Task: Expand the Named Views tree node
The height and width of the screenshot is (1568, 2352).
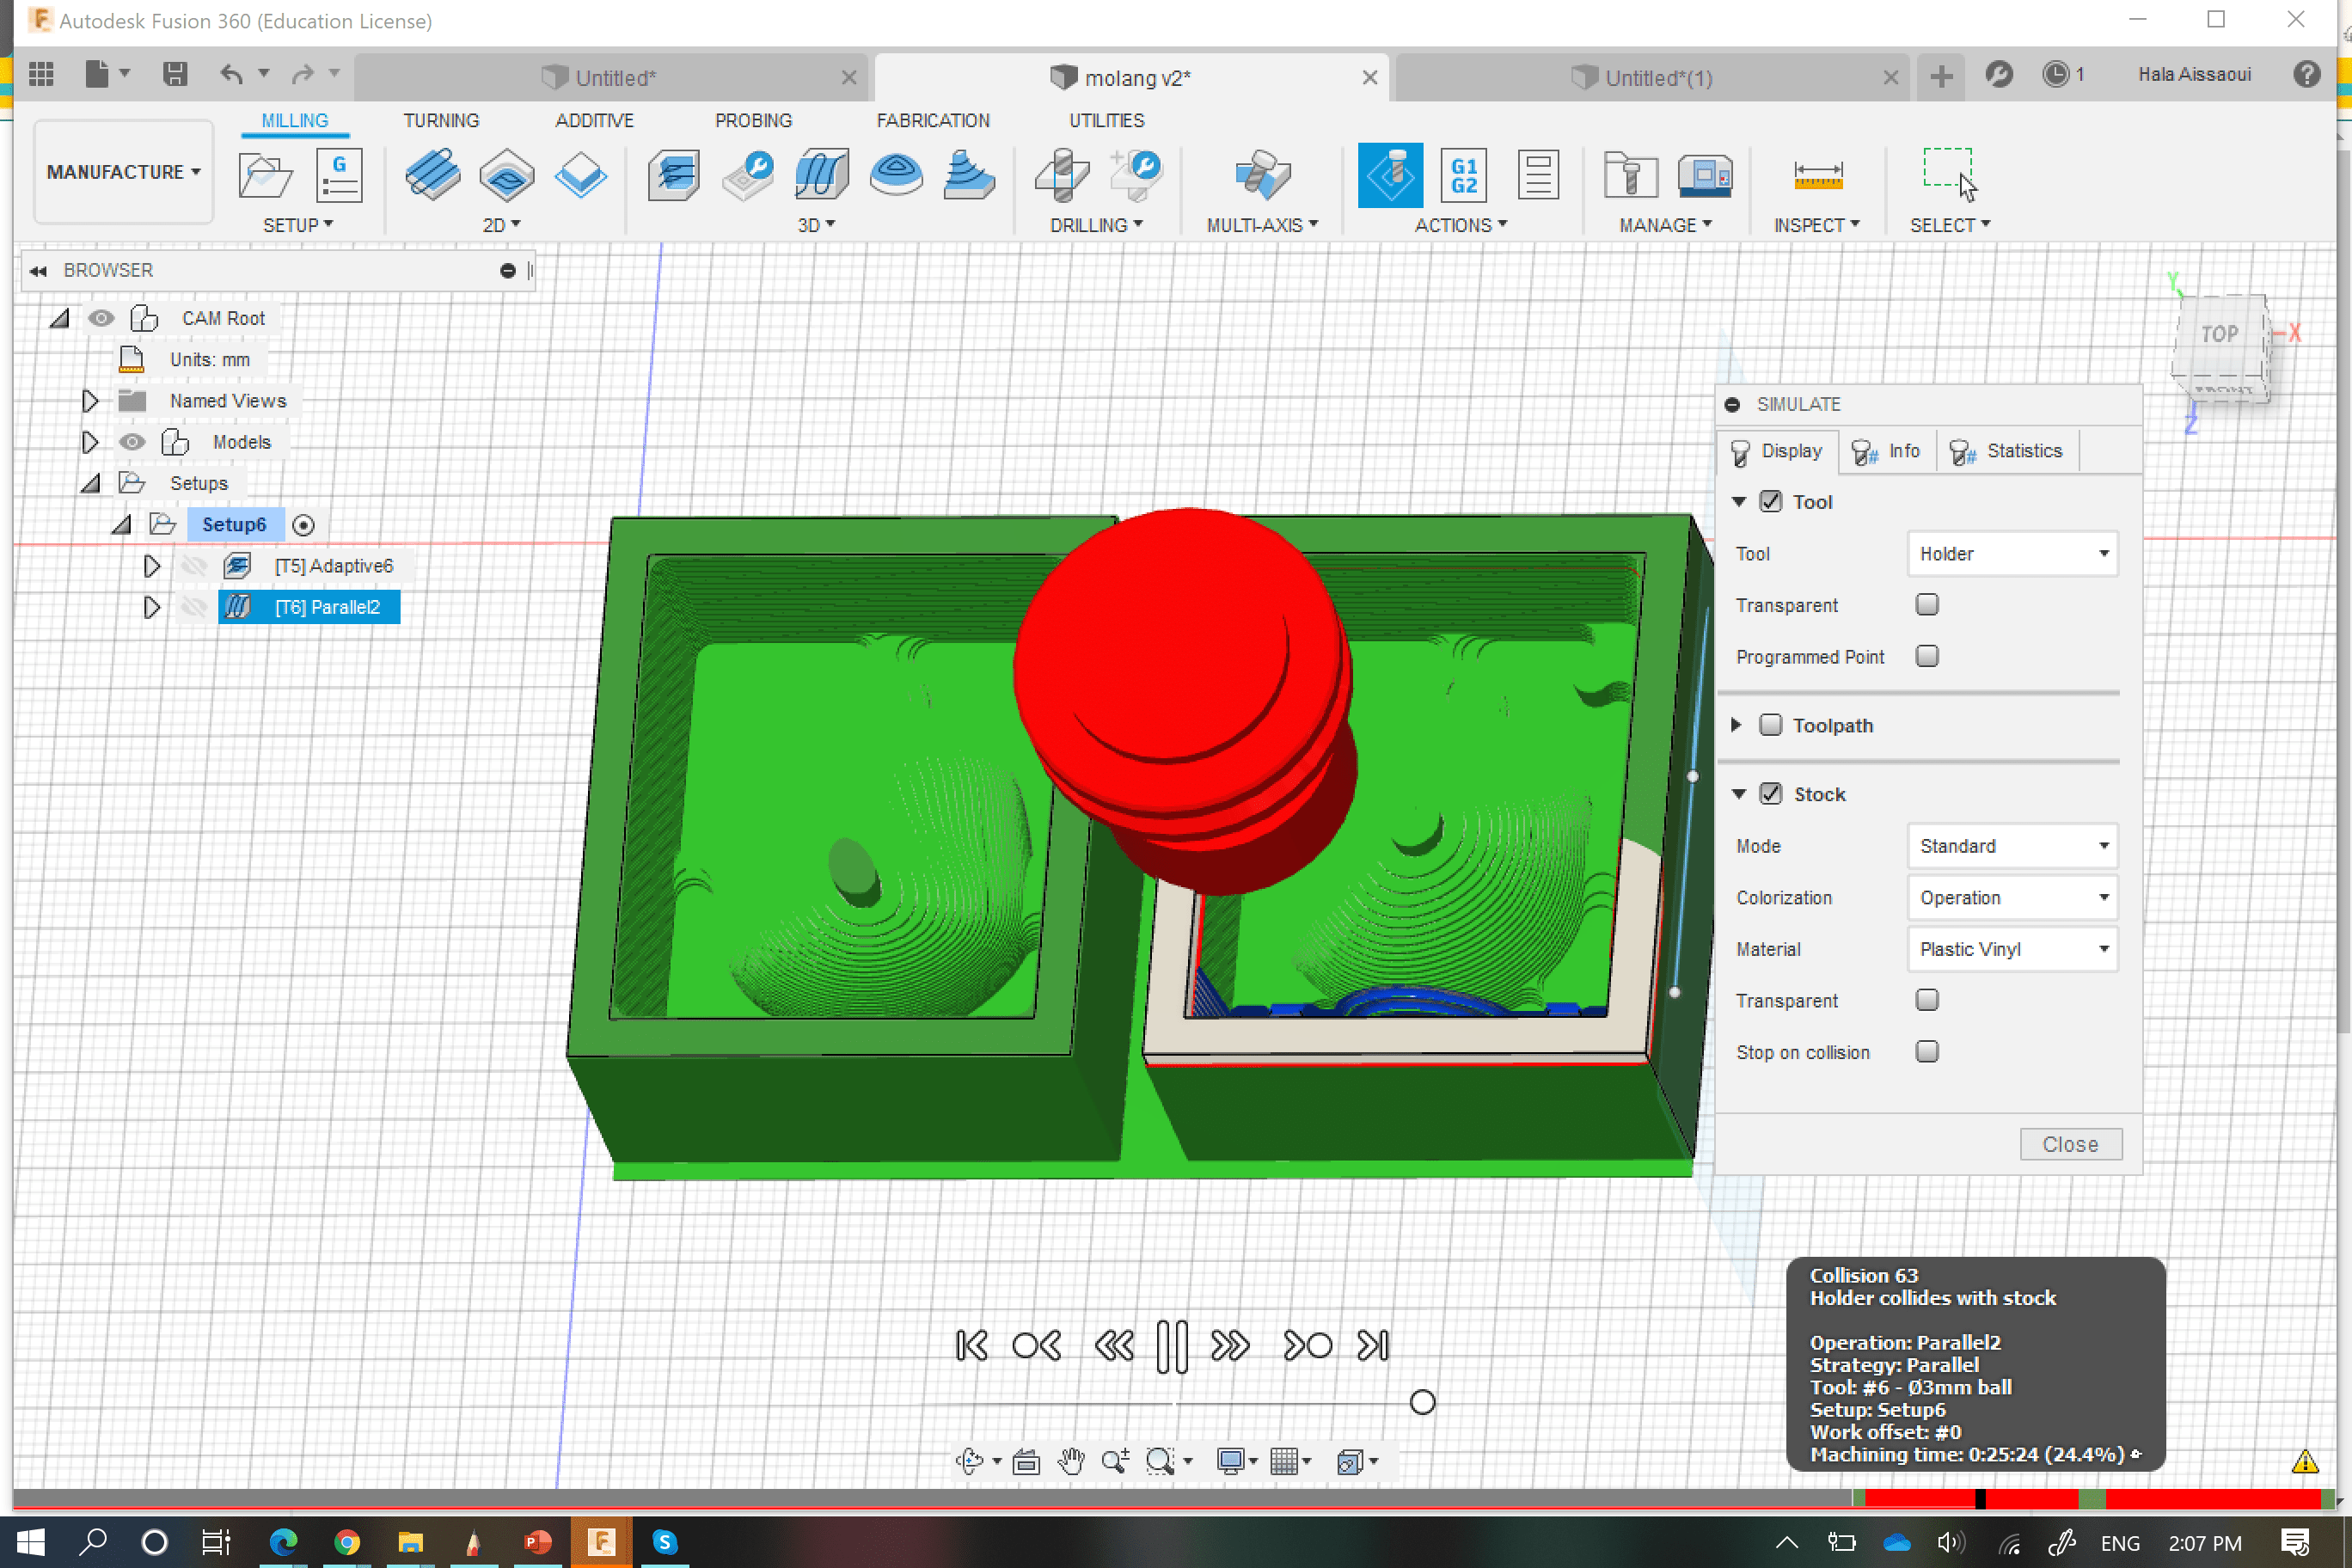Action: [89, 401]
